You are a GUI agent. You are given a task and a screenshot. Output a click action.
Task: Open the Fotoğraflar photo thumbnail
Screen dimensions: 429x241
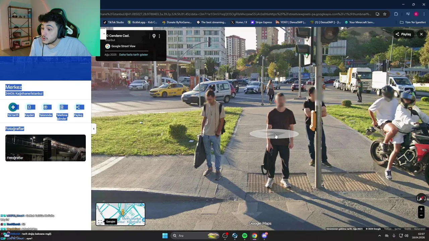[x=46, y=148]
